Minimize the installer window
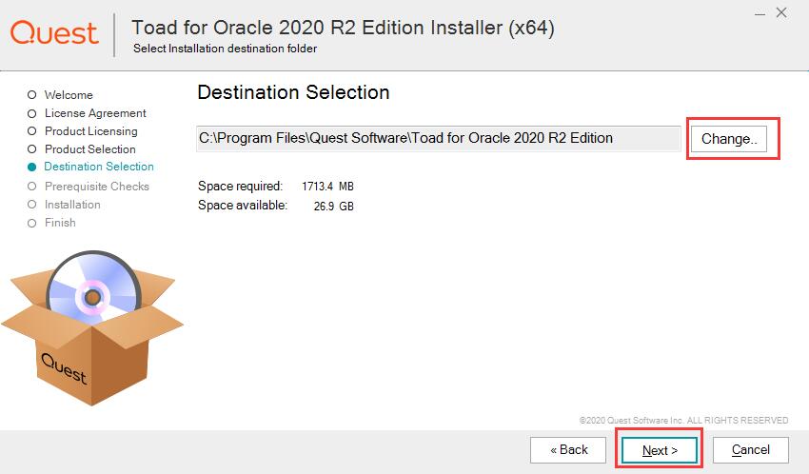The image size is (809, 474). tap(758, 12)
